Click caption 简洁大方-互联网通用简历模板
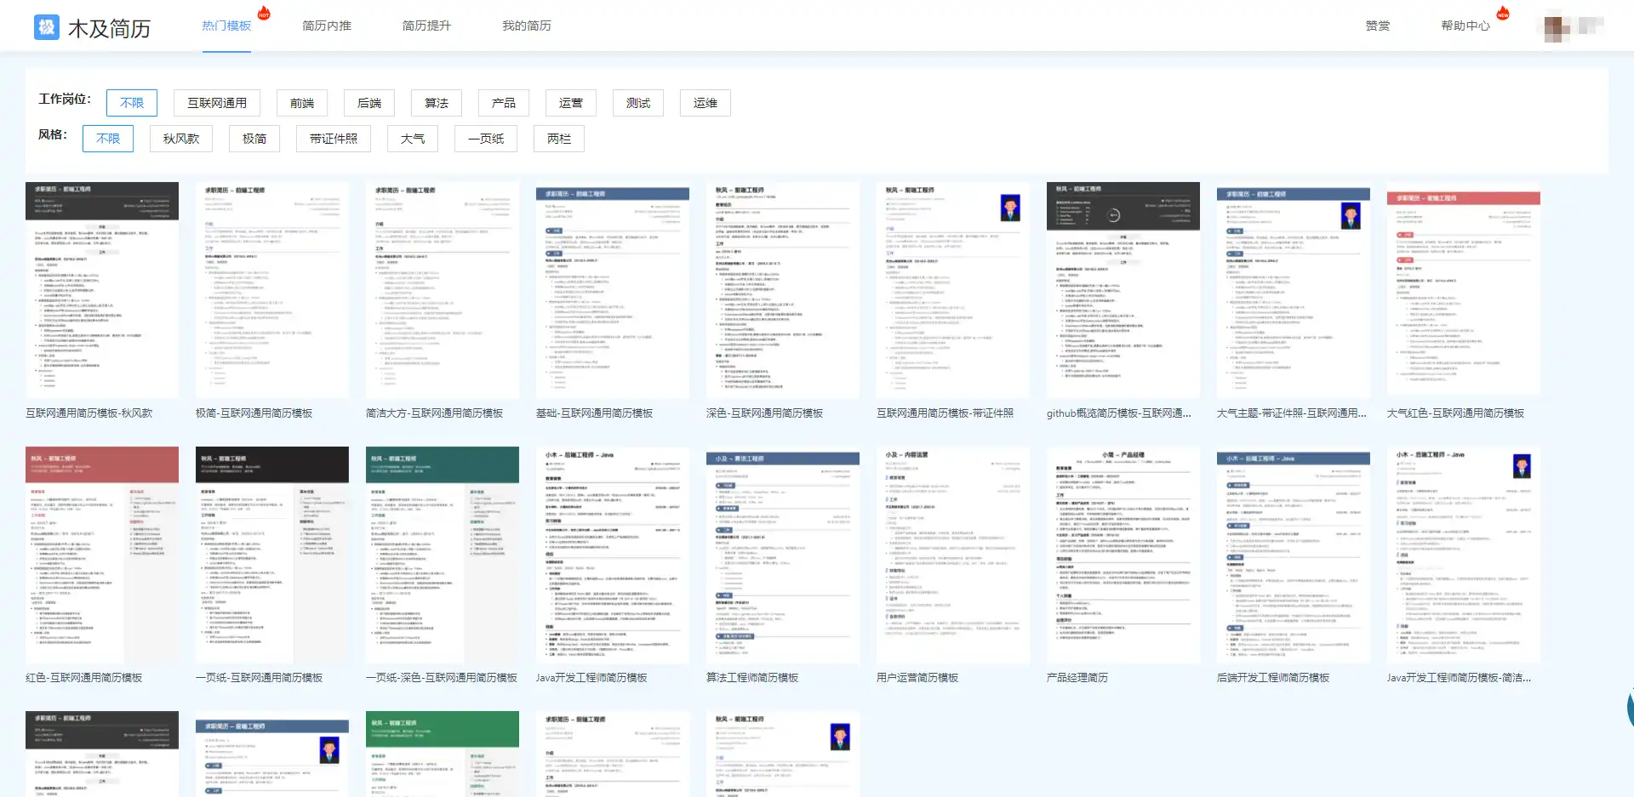Screen dimensions: 1634x797 tap(435, 413)
